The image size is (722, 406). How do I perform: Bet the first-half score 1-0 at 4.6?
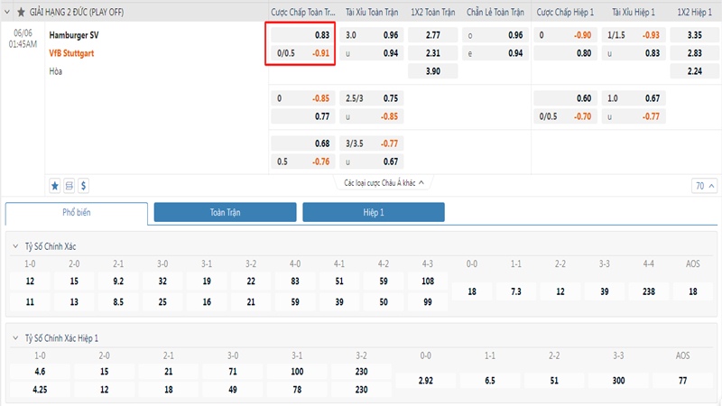click(40, 372)
